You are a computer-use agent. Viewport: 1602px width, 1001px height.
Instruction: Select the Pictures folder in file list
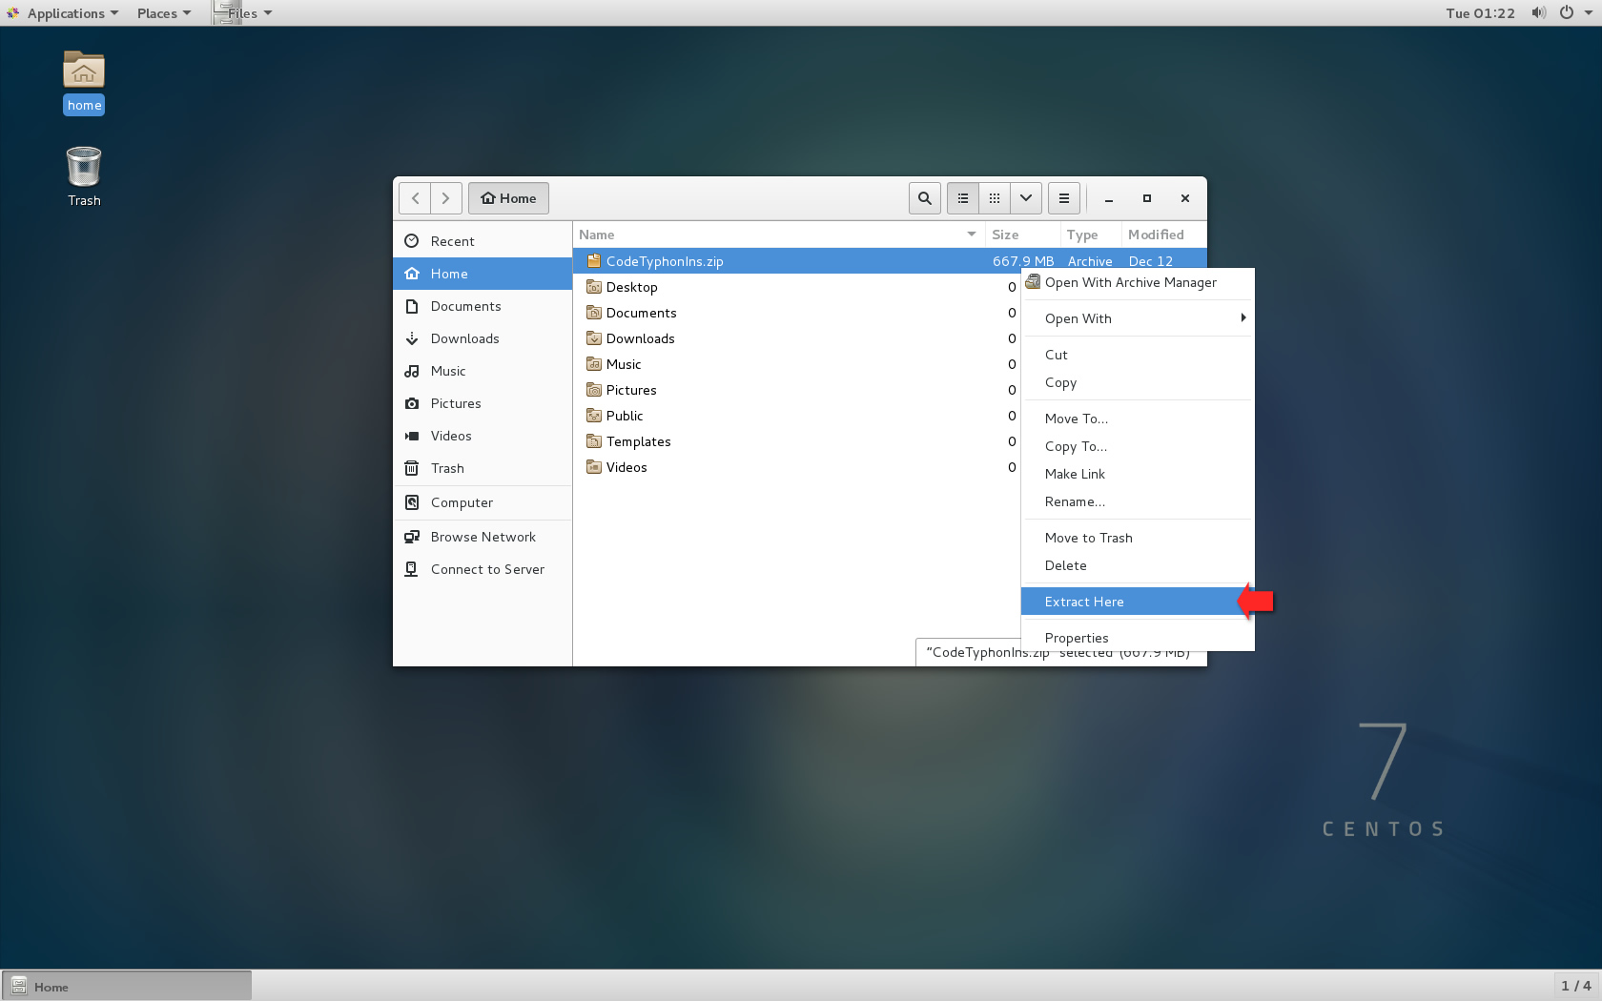pos(797,390)
